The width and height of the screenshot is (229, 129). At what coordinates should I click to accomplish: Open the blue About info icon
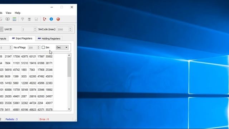click(x=51, y=19)
